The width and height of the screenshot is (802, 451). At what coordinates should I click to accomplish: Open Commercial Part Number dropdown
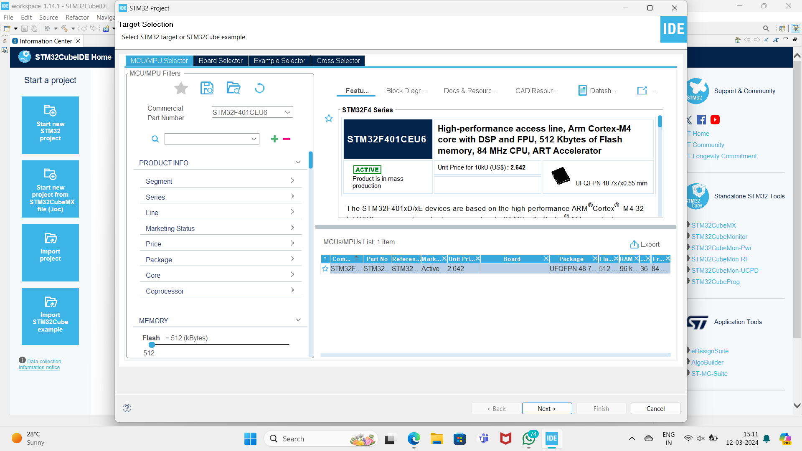287,112
